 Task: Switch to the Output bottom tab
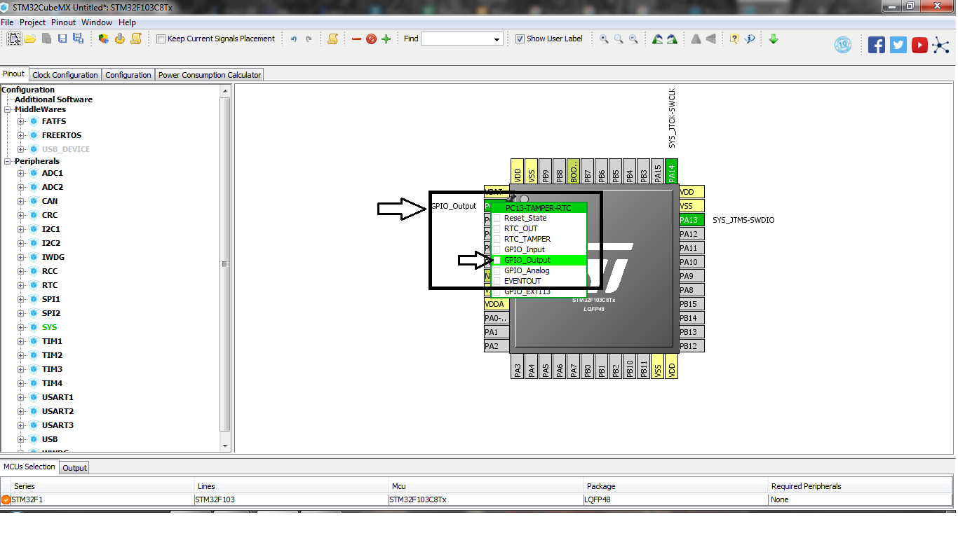tap(74, 468)
